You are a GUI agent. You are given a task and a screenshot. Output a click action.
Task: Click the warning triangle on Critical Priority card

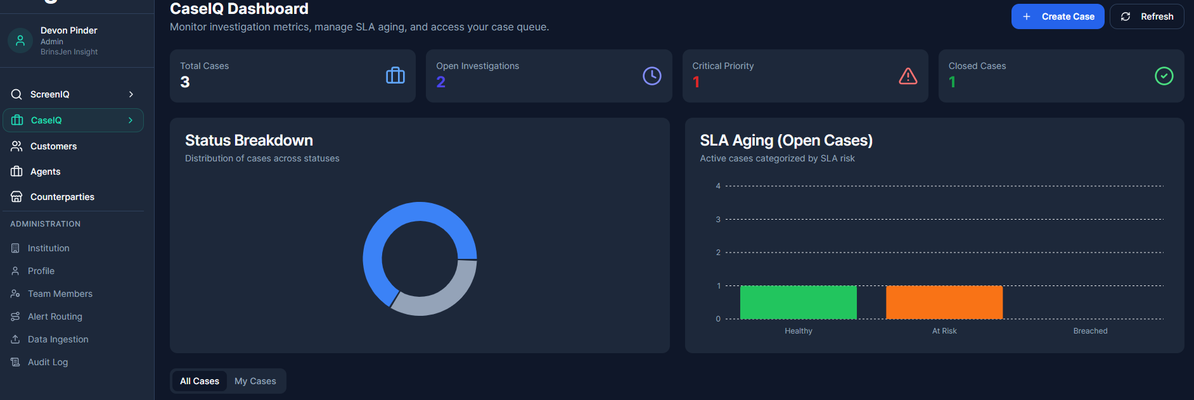tap(908, 76)
